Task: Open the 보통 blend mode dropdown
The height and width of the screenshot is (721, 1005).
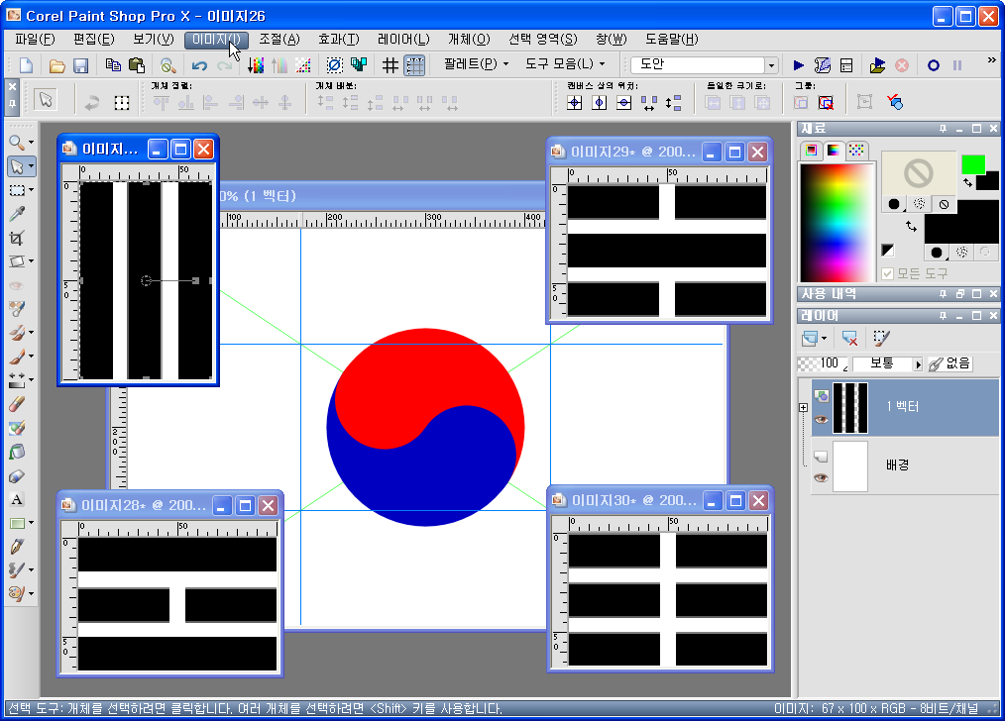Action: pyautogui.click(x=919, y=363)
